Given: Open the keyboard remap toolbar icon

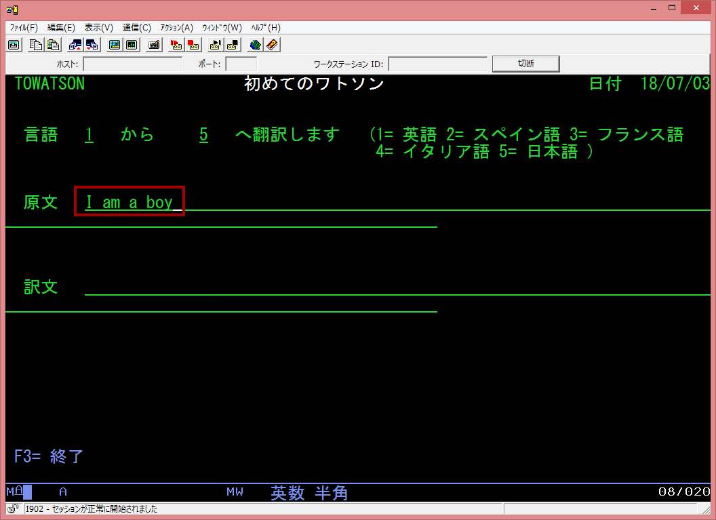Looking at the screenshot, I should [154, 45].
